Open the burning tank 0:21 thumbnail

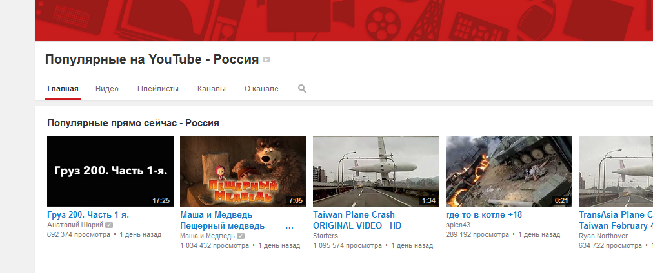point(509,171)
